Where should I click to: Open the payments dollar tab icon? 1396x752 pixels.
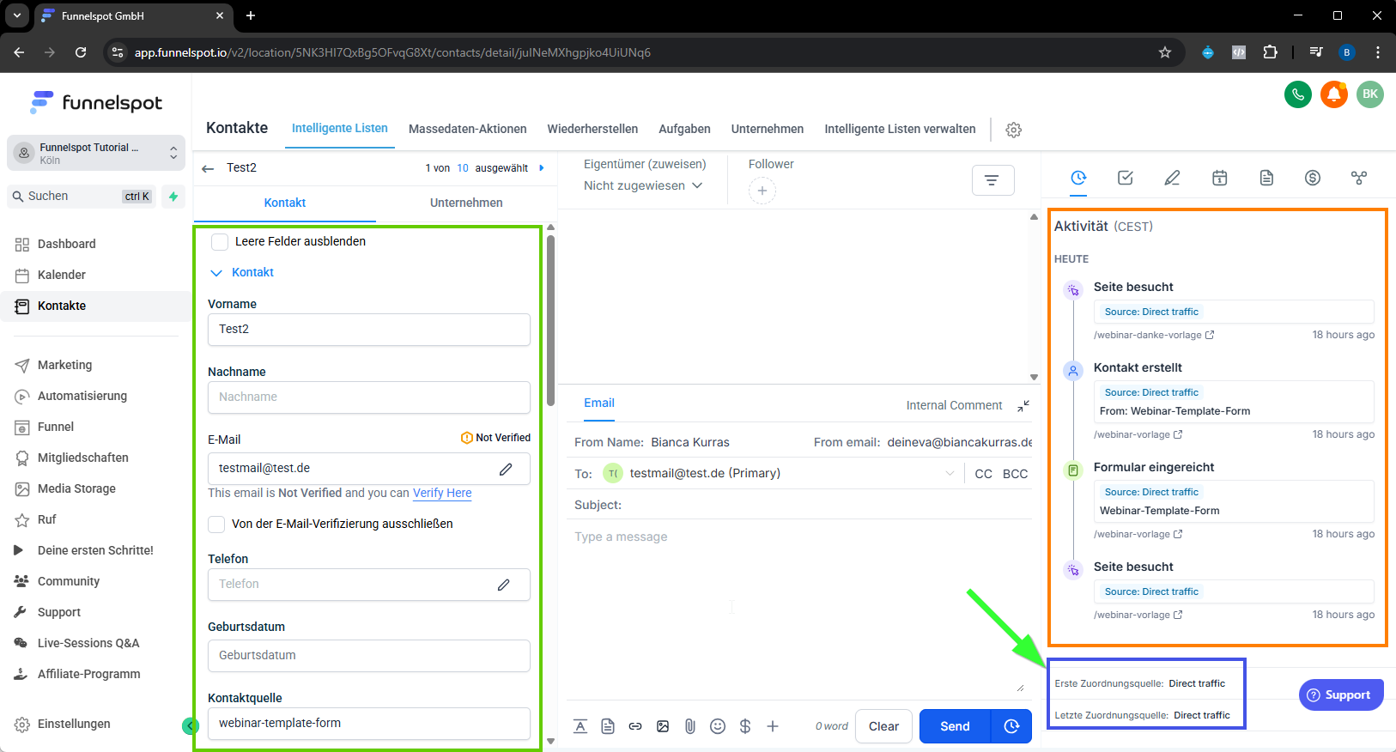tap(1313, 178)
